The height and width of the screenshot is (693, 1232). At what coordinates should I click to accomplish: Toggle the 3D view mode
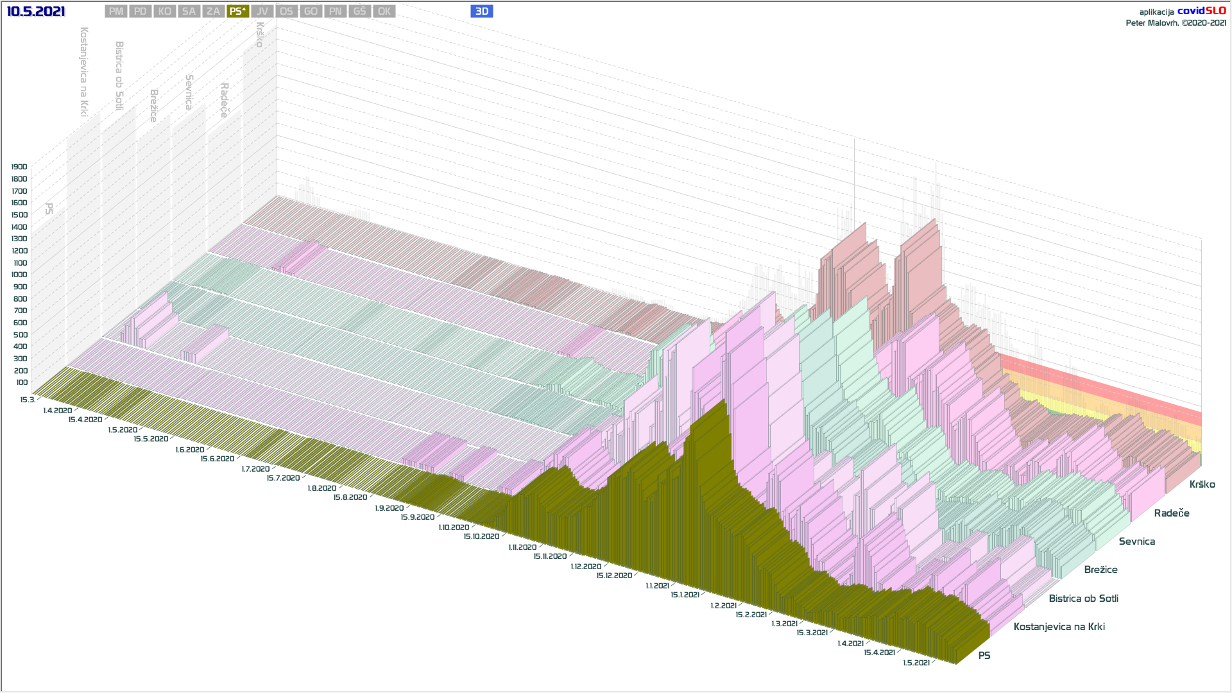pos(481,12)
